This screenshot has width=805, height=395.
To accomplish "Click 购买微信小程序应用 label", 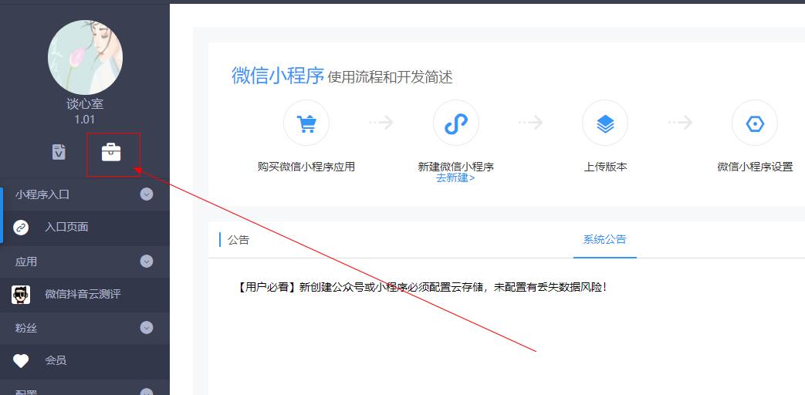I will (x=306, y=167).
